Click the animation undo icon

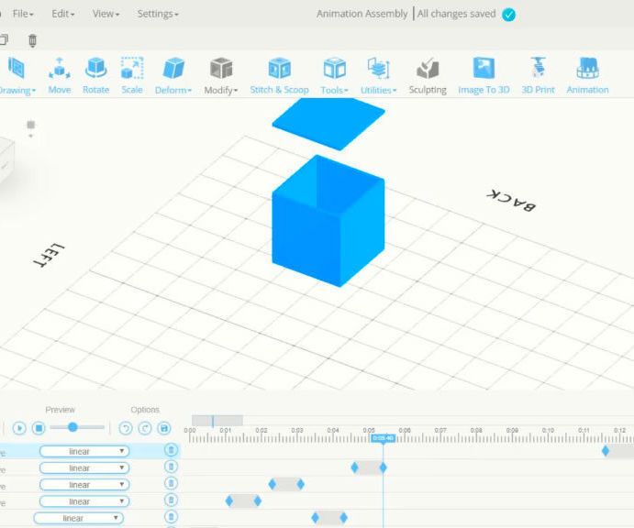pyautogui.click(x=126, y=428)
